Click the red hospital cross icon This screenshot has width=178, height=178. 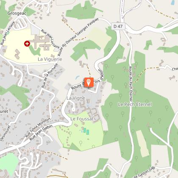[x=27, y=44]
